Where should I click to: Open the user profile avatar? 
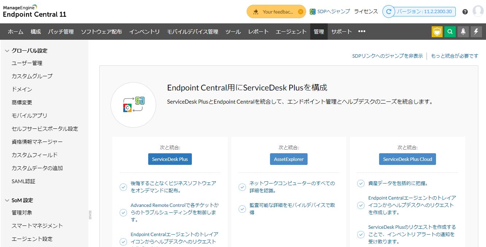(478, 11)
